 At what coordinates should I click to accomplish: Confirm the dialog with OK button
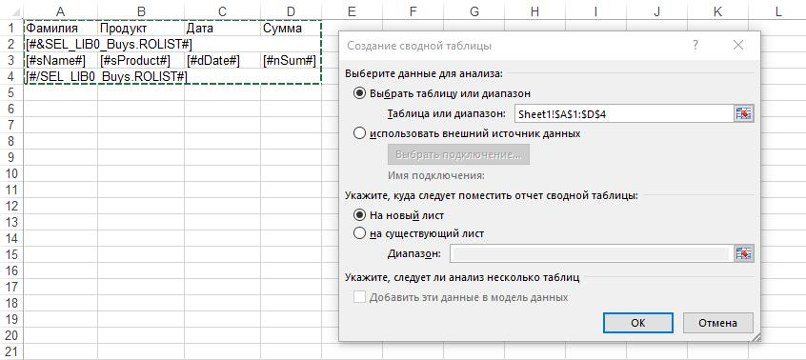point(637,323)
